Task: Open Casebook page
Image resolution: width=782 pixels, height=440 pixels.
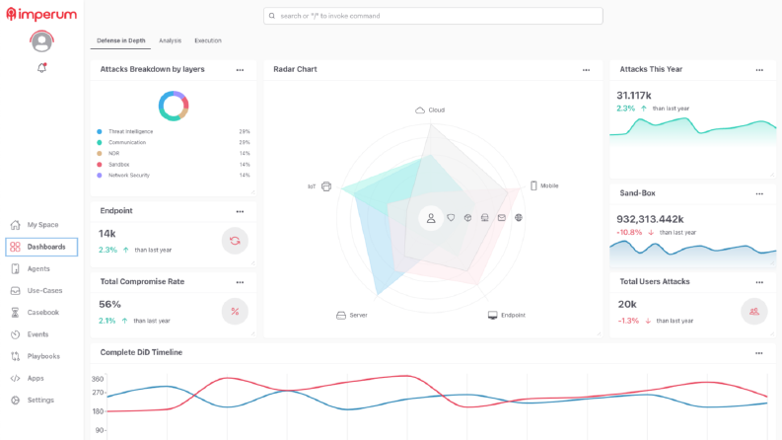Action: point(41,313)
